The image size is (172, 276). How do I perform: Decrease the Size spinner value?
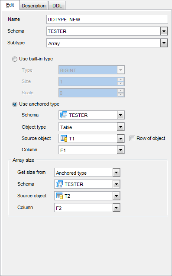click(x=120, y=83)
